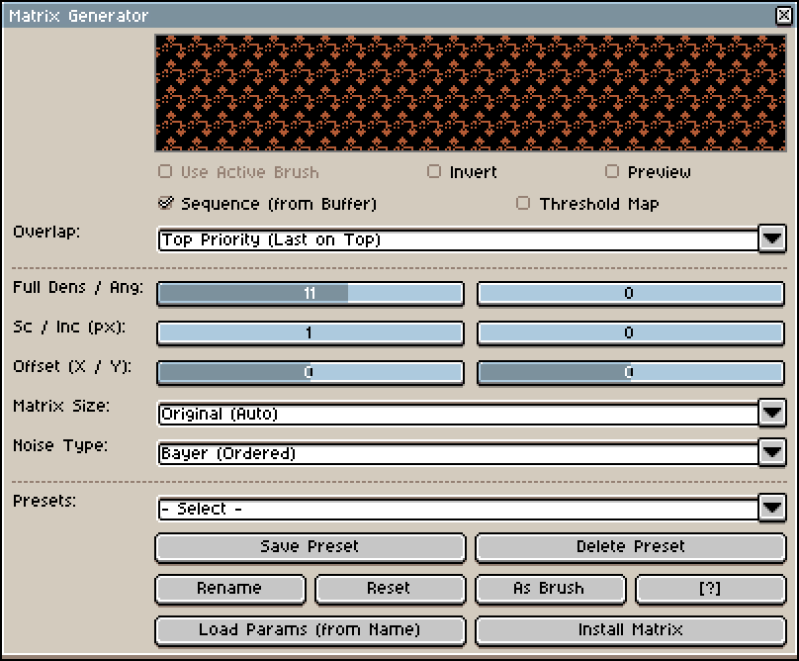Open Presets dropdown arrow
This screenshot has height=661, width=799.
772,508
